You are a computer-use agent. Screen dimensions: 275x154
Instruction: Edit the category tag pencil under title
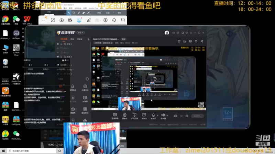[x=111, y=43]
